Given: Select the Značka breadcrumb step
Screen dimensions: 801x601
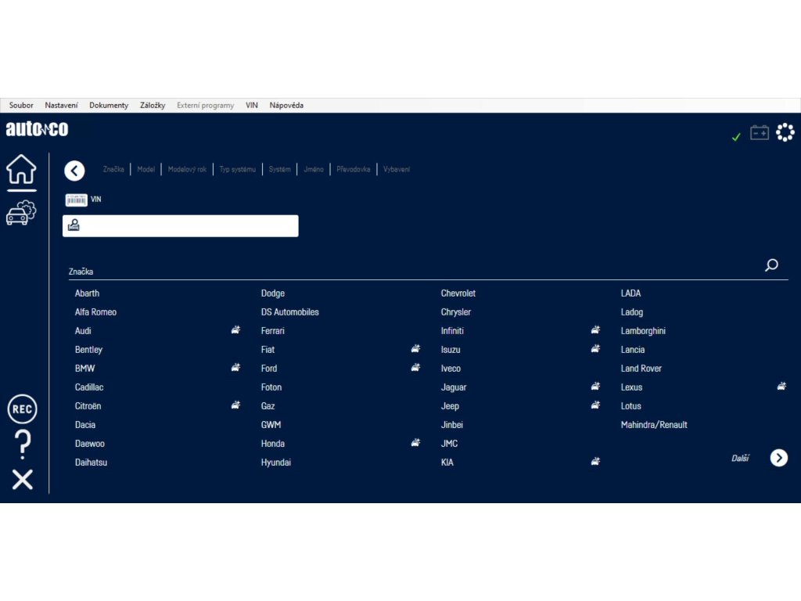Looking at the screenshot, I should 113,169.
